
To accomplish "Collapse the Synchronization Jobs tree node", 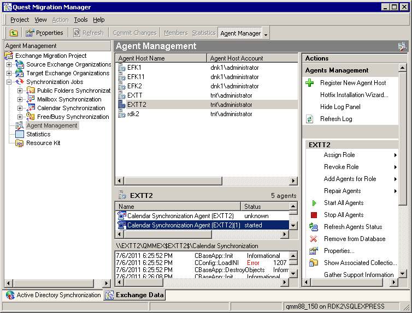I will pyautogui.click(x=9, y=82).
